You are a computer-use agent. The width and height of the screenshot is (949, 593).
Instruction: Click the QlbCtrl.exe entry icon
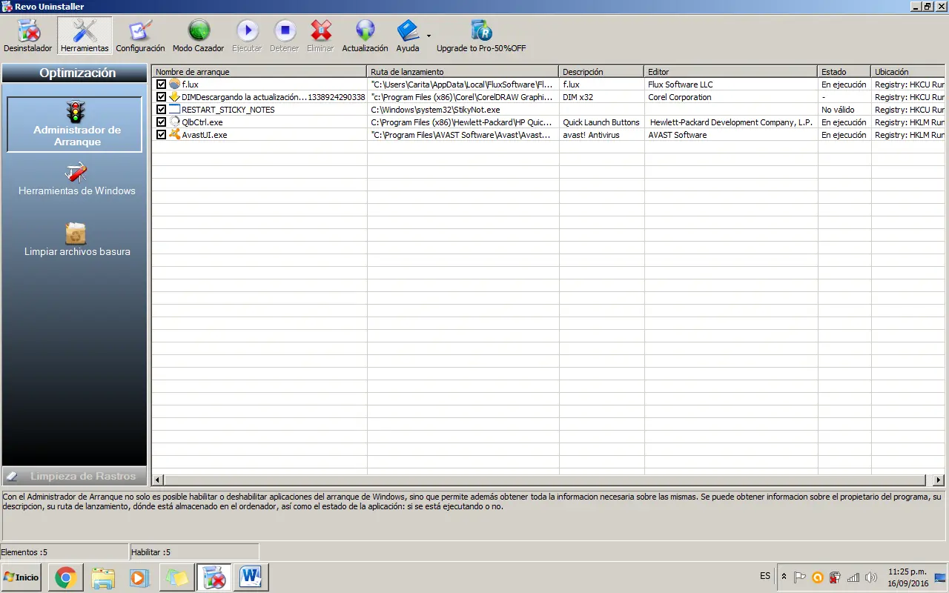tap(174, 122)
